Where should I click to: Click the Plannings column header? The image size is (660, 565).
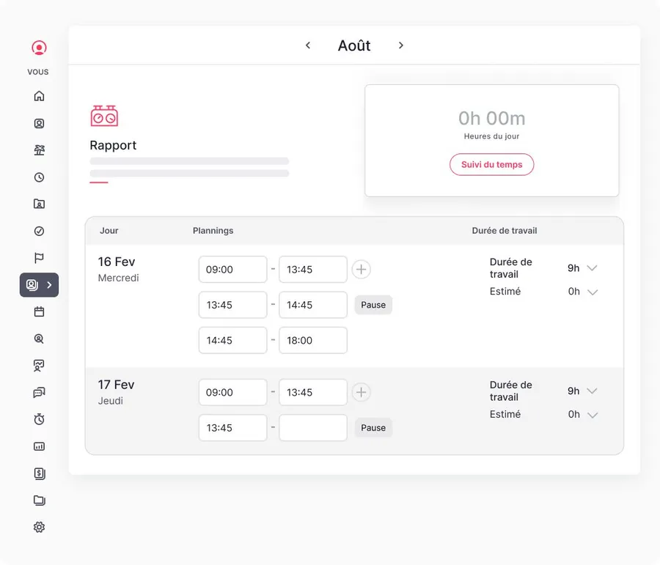(x=213, y=231)
